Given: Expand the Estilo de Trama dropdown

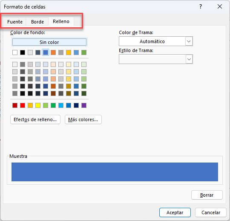Looking at the screenshot, I should pyautogui.click(x=189, y=59).
